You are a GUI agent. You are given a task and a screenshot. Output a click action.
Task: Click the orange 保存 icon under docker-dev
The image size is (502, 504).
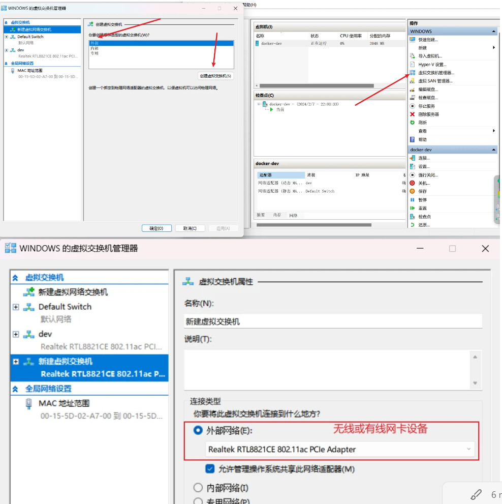tap(413, 191)
